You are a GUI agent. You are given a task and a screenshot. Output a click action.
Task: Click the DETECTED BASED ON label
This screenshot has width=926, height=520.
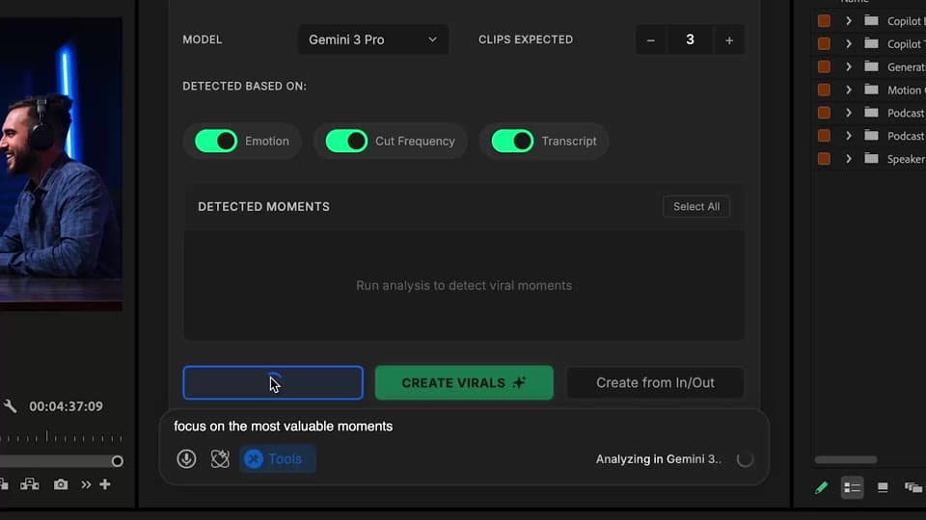[x=244, y=86]
